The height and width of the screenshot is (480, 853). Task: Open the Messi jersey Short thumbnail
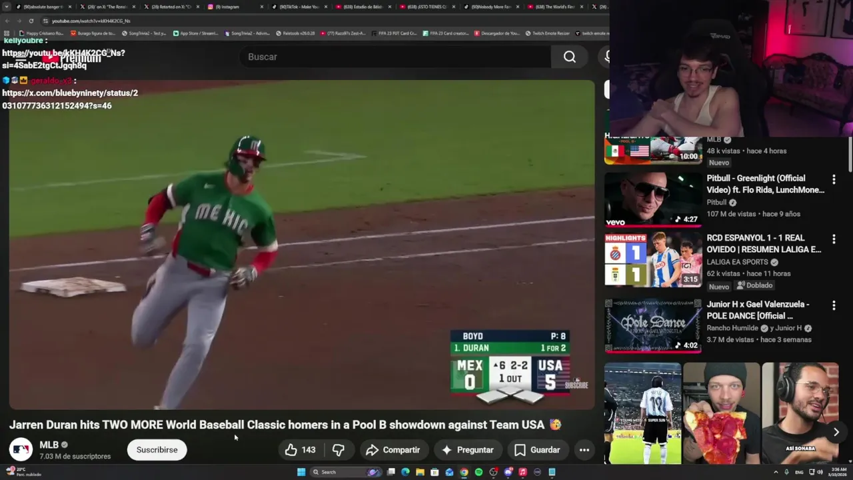(642, 413)
